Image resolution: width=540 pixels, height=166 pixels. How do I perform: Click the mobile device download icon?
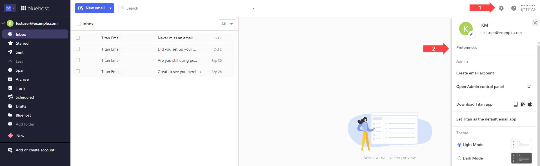coord(516,104)
